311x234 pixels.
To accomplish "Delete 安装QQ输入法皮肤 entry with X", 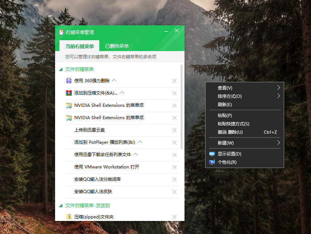I will coord(175,192).
